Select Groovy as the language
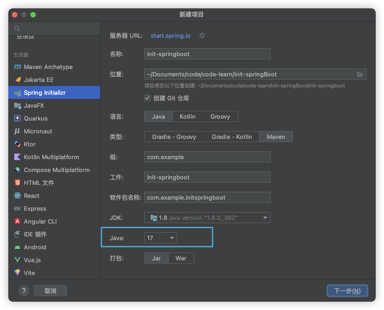Image resolution: width=384 pixels, height=310 pixels. pos(220,116)
